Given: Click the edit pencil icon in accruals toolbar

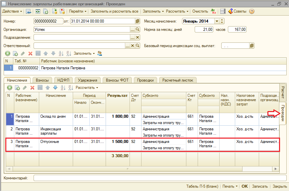Looking at the screenshot, I should point(25,88).
